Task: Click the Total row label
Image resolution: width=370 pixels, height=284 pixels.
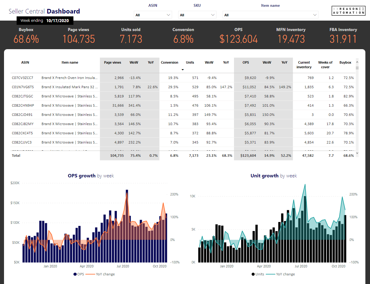Action: (16, 156)
